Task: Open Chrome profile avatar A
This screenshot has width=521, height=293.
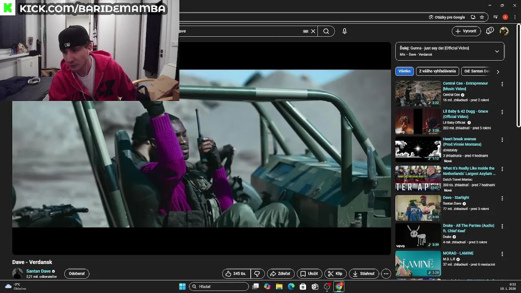Action: (x=505, y=17)
